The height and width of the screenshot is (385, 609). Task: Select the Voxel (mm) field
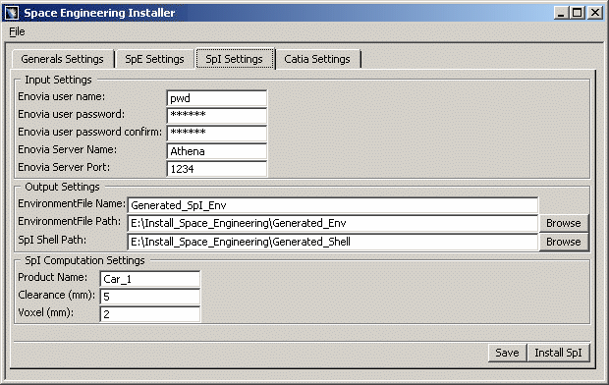tap(150, 314)
